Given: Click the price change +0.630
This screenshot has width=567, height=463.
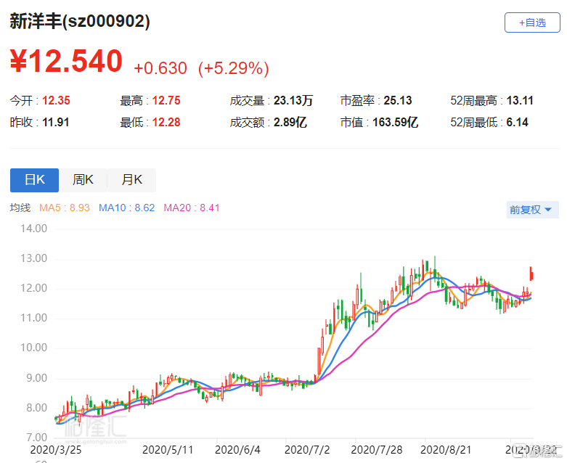Looking at the screenshot, I should click(x=160, y=68).
